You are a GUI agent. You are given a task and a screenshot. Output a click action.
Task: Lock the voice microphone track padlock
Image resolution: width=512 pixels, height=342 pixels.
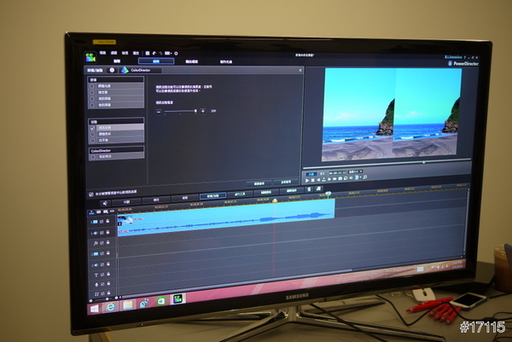[x=108, y=284]
